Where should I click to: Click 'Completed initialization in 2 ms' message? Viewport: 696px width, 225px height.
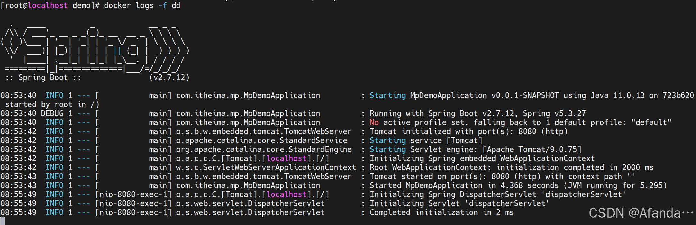[x=441, y=212]
